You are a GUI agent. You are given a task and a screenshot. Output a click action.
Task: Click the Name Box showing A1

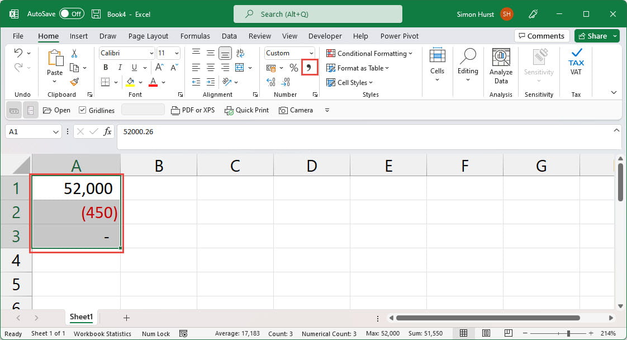point(28,132)
